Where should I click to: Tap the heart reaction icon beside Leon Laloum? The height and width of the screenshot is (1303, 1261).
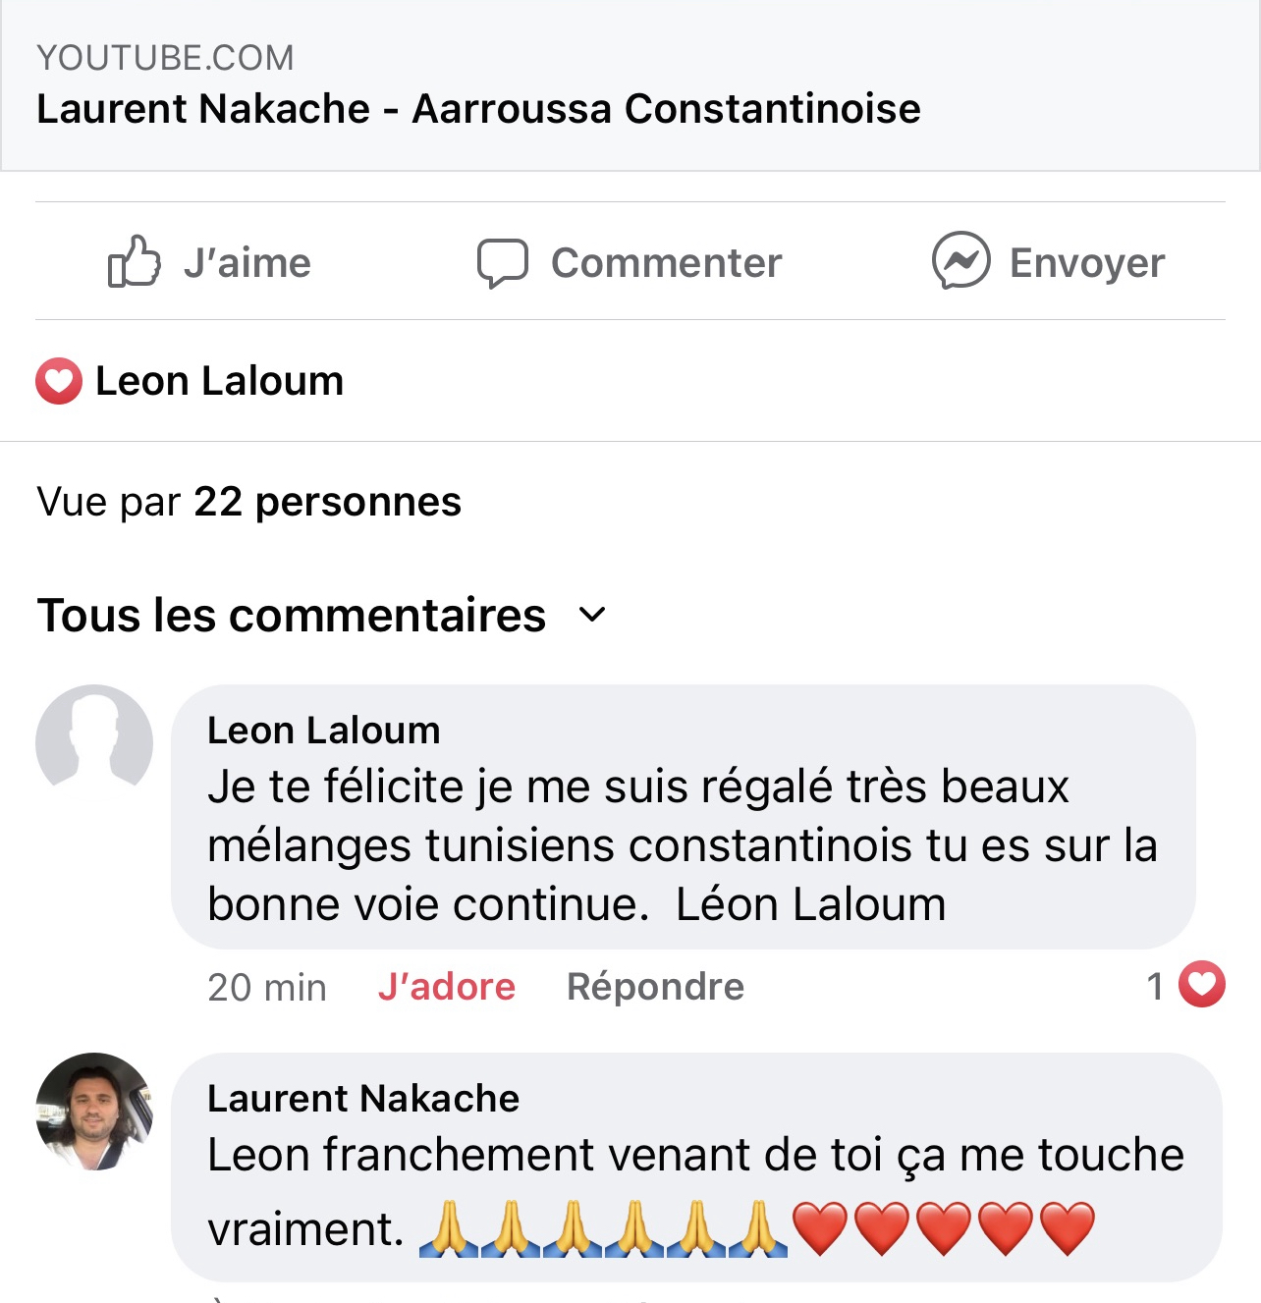[59, 381]
